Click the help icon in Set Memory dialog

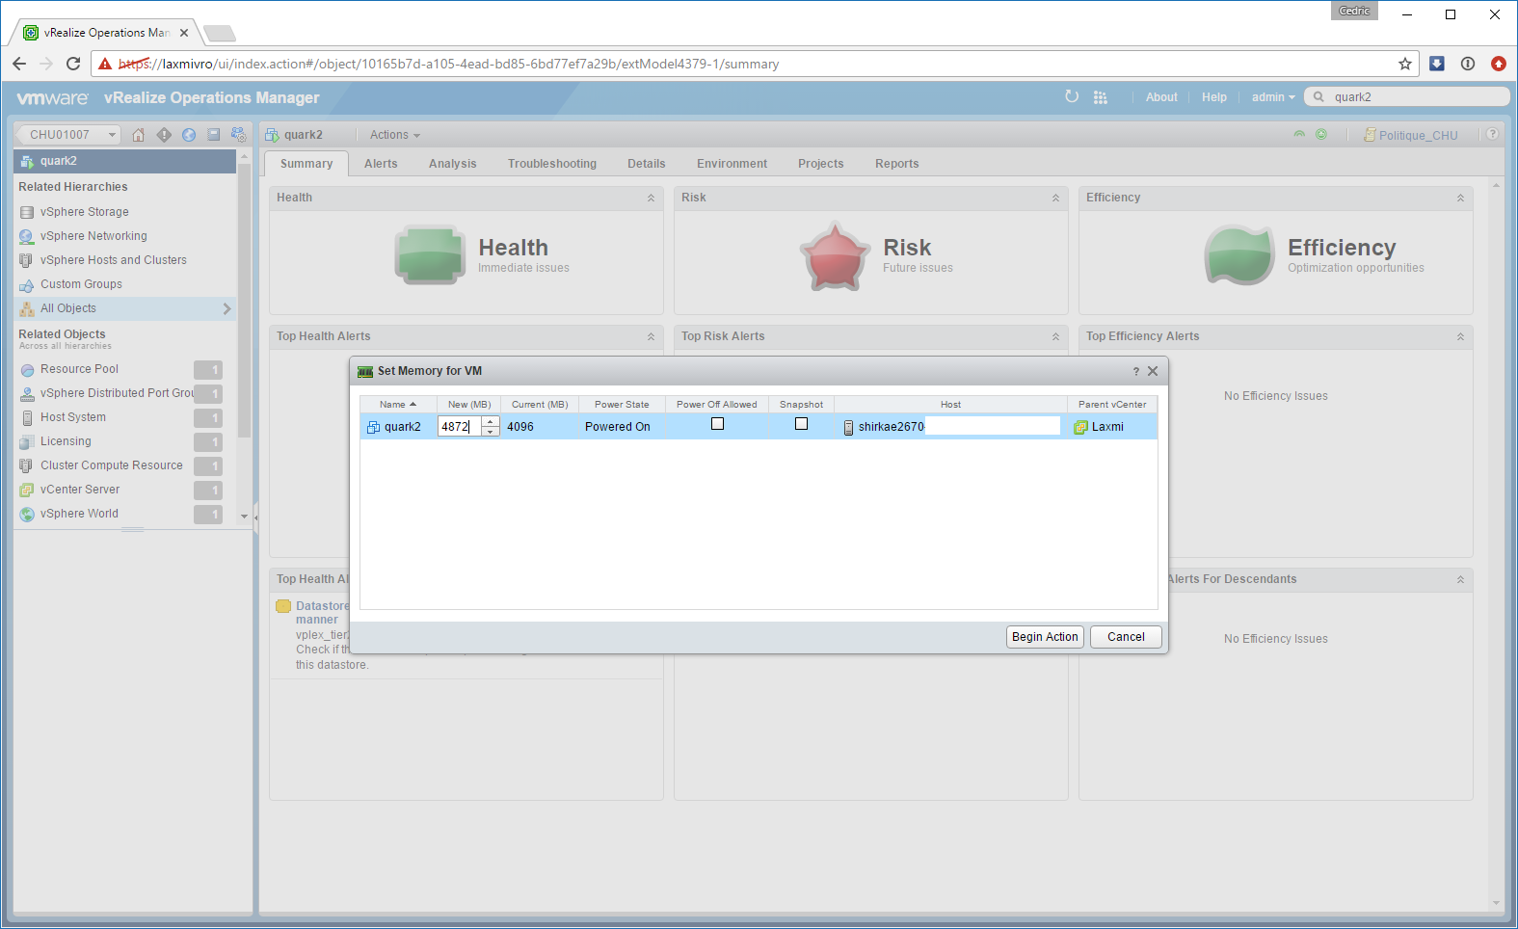(x=1136, y=371)
